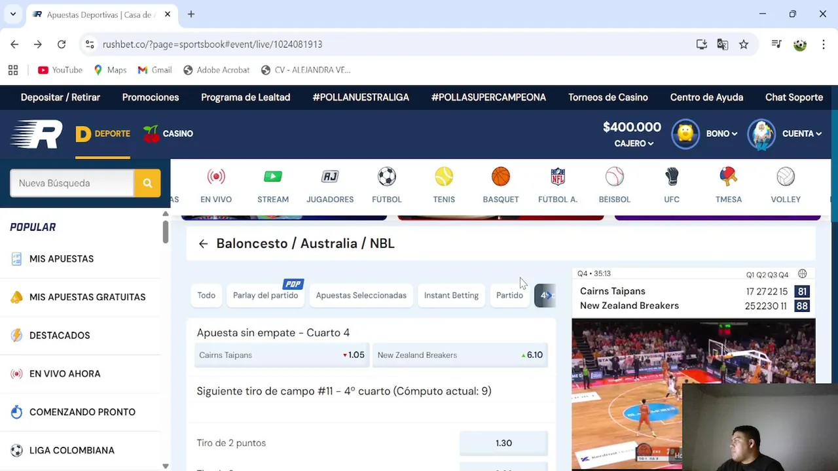Click the Nueva Búsqueda search field
The width and height of the screenshot is (838, 471).
72,183
